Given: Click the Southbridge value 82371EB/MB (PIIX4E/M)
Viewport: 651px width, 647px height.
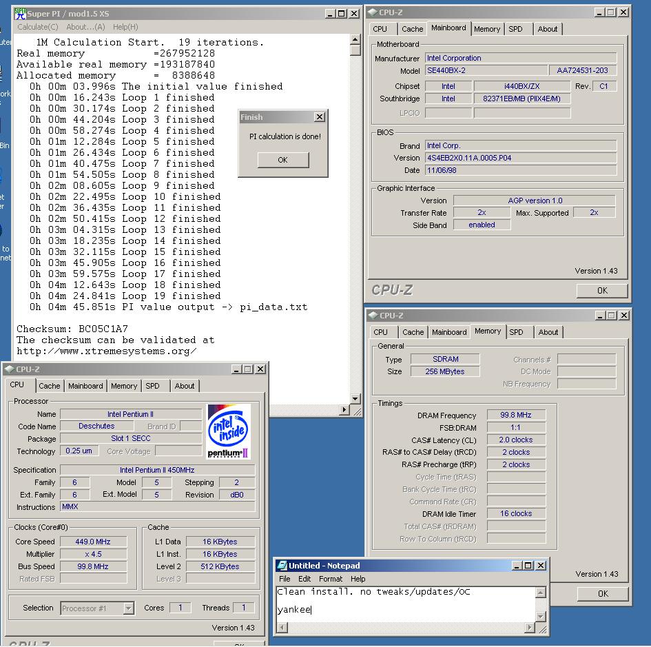Looking at the screenshot, I should tap(522, 99).
